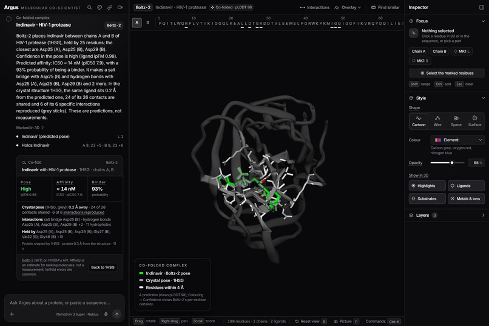Click the Chain A focus button
Screen dimensions: 489x326
click(x=418, y=51)
